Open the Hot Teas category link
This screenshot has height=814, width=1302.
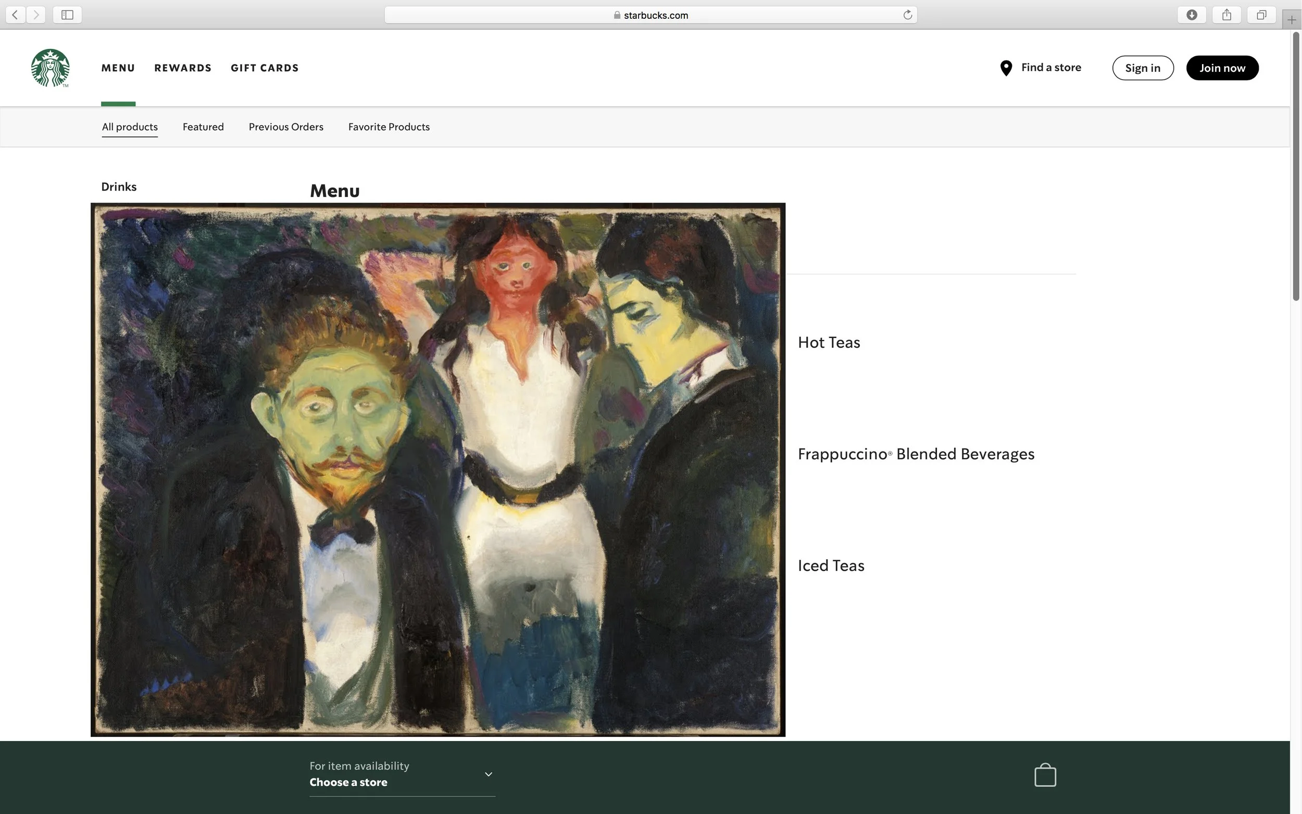click(x=829, y=342)
